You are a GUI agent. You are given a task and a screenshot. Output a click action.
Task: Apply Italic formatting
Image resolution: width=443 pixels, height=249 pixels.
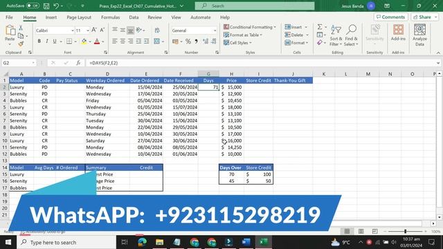[47, 41]
